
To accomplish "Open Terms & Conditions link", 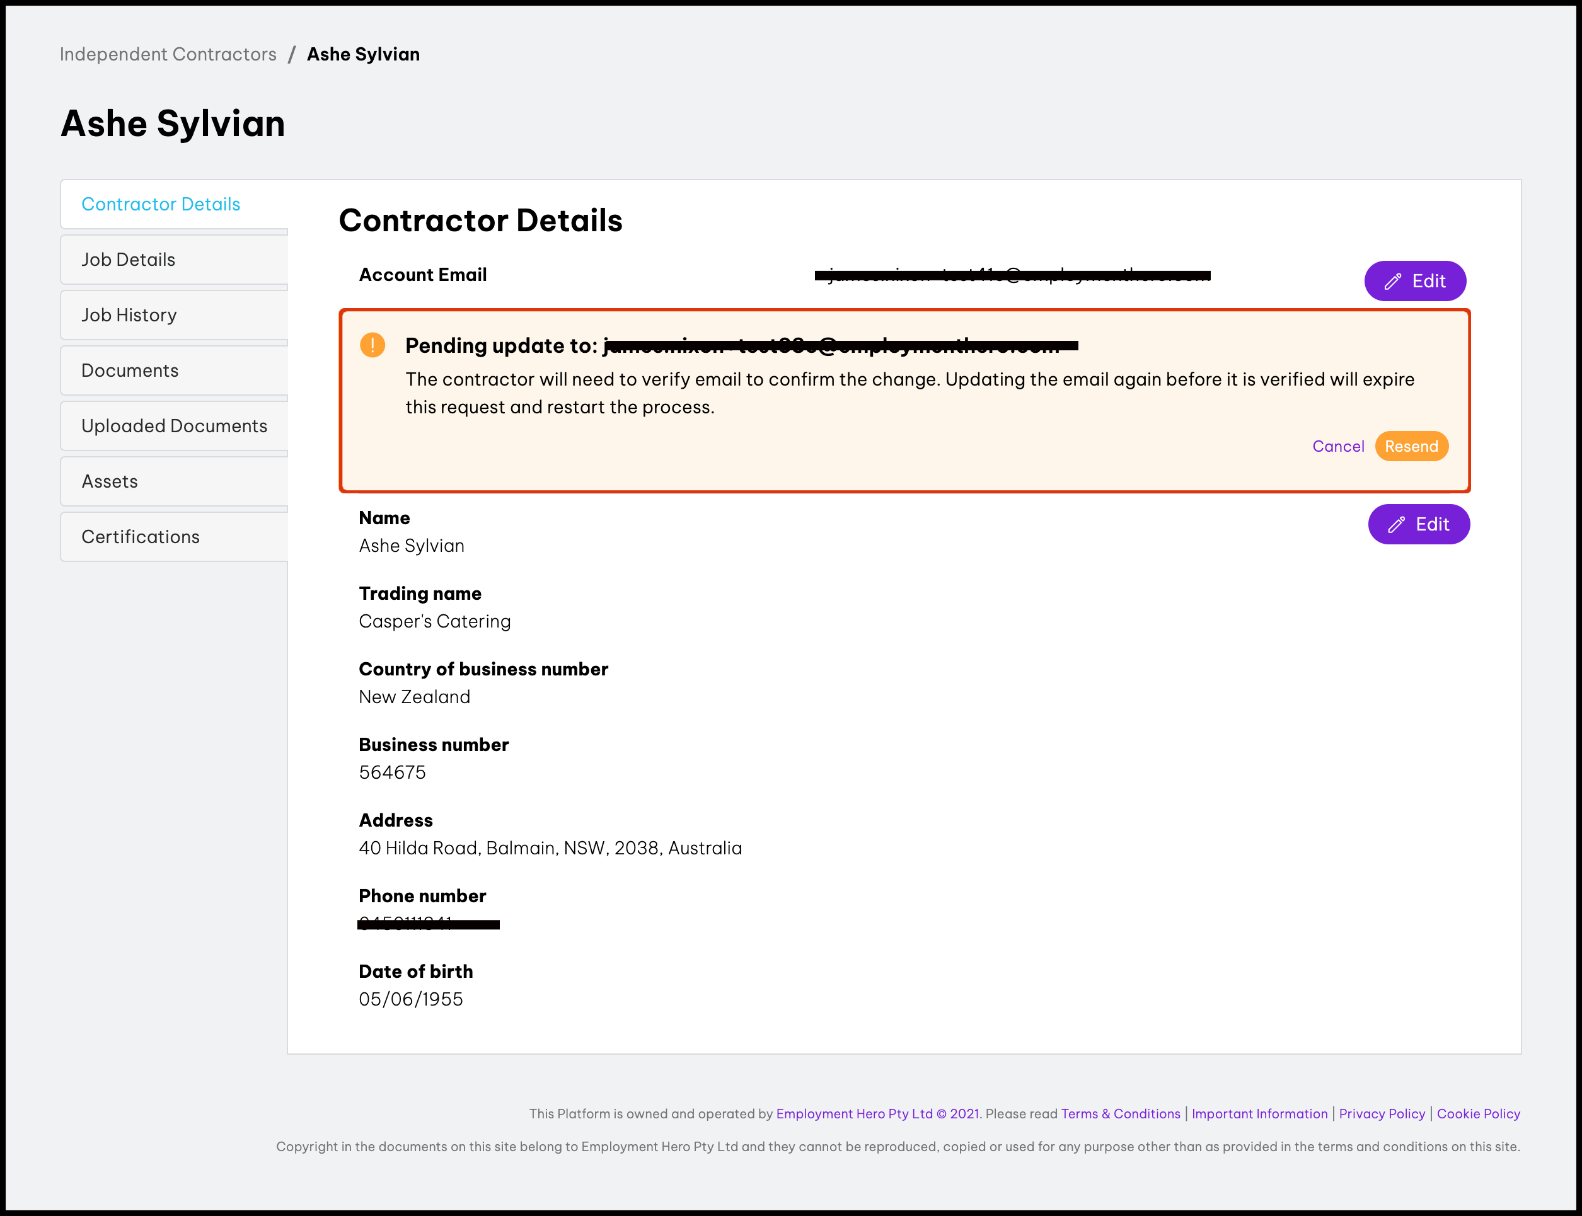I will [x=1120, y=1113].
